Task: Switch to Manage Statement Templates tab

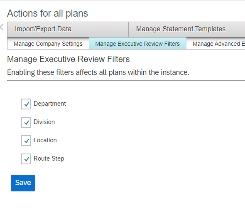Action: (x=187, y=29)
